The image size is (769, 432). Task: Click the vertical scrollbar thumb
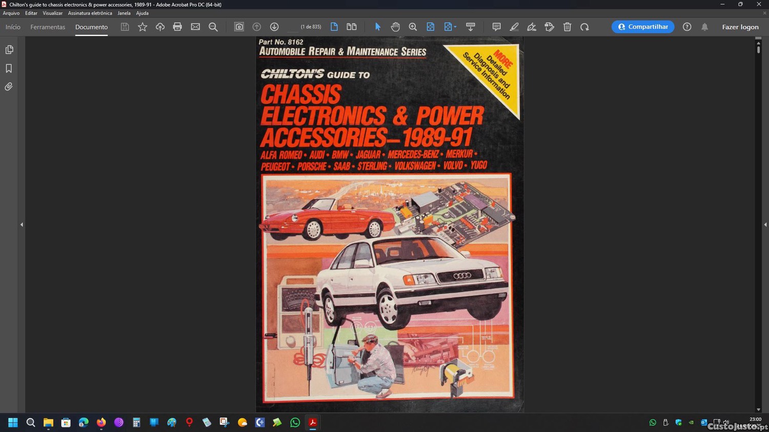pyautogui.click(x=758, y=50)
